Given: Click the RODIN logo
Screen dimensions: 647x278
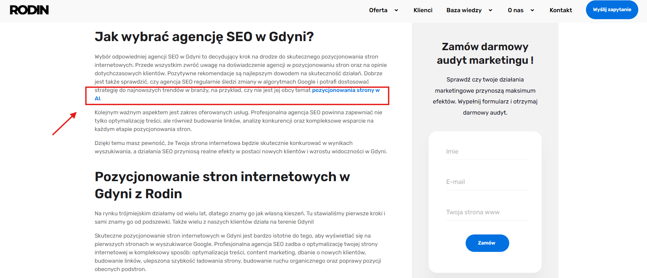Looking at the screenshot, I should click(29, 10).
